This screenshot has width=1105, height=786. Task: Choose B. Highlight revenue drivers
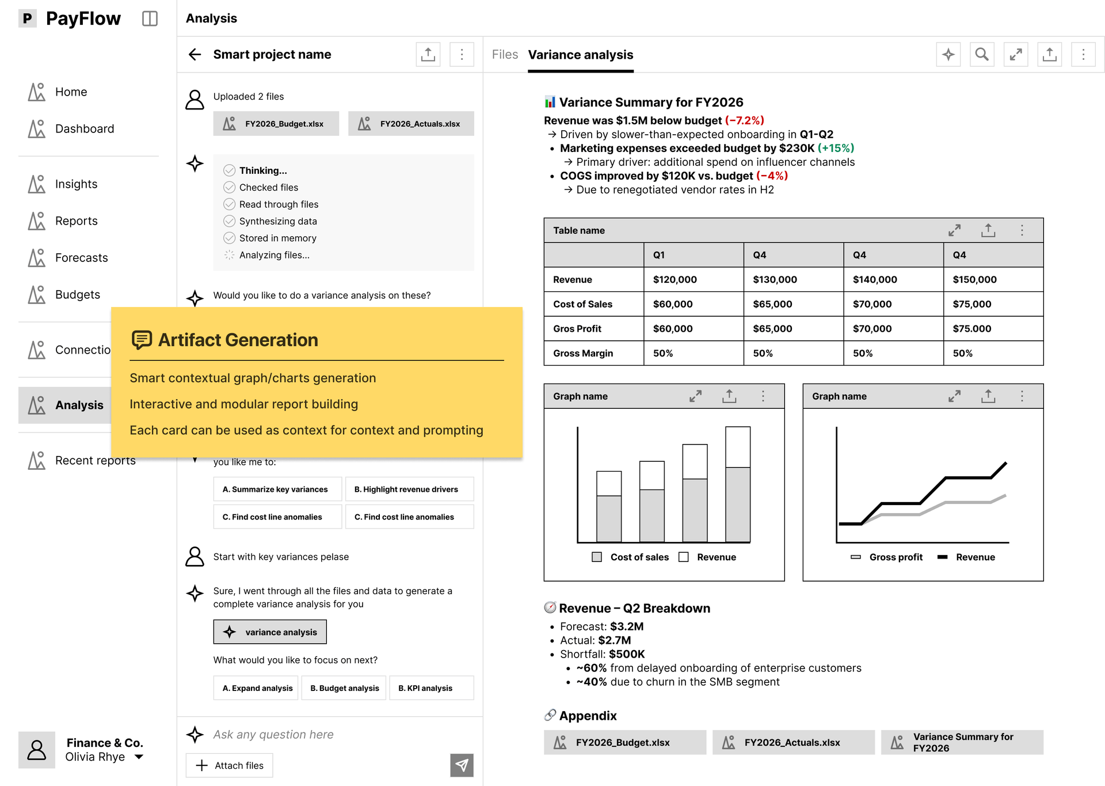[x=409, y=489]
